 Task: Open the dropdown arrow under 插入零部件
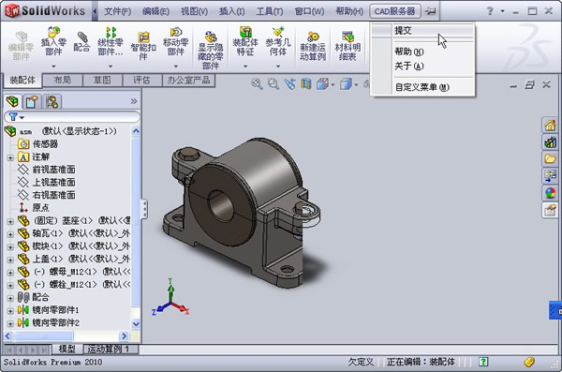tap(53, 67)
